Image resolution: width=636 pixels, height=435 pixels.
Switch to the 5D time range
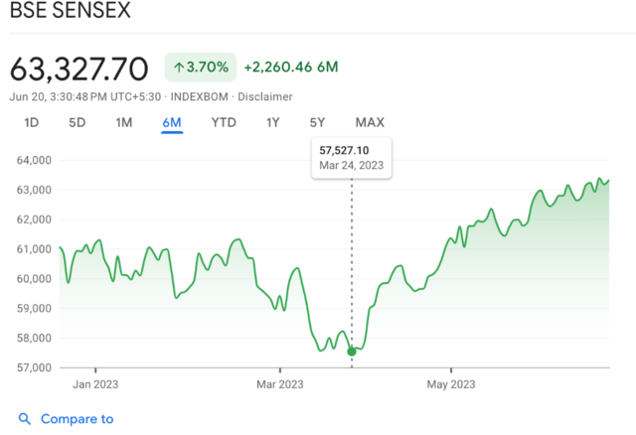pos(78,122)
